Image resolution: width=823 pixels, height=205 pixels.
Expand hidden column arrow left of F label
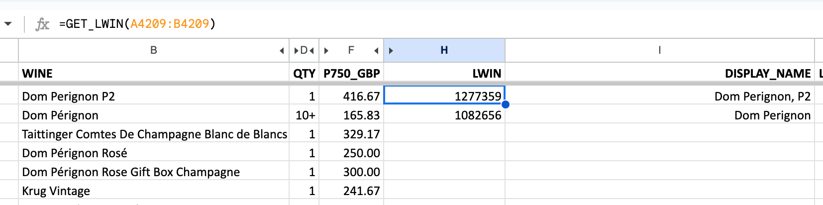click(x=326, y=51)
